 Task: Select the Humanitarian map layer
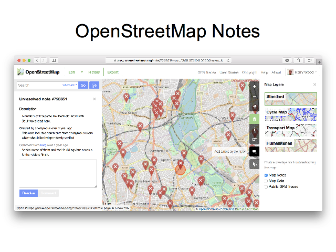[x=291, y=145]
